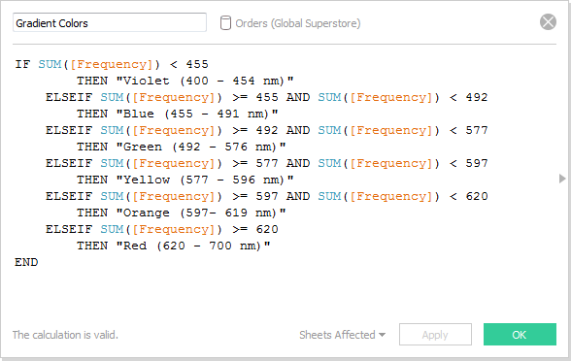Click the number 577 ending the Green condition
Screen dimensions: 571x361
476,130
